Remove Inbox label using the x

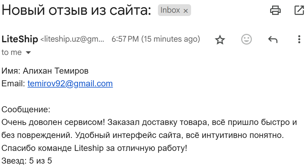186,11
